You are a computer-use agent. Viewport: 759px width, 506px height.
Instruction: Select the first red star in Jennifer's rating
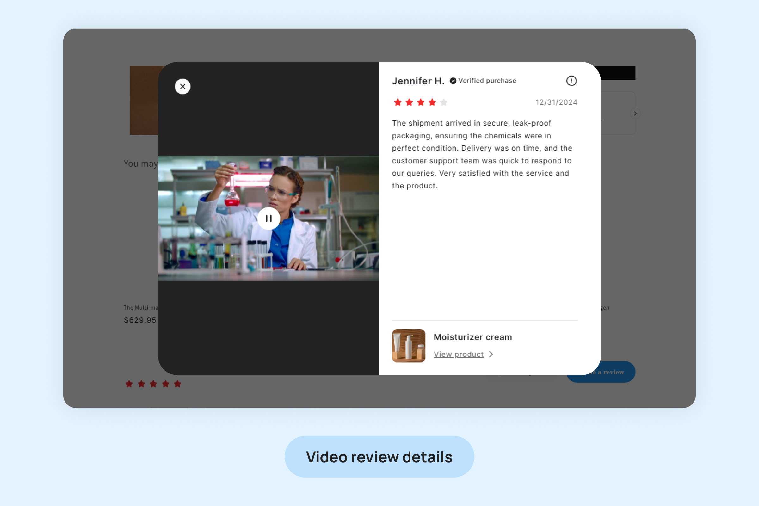point(398,102)
